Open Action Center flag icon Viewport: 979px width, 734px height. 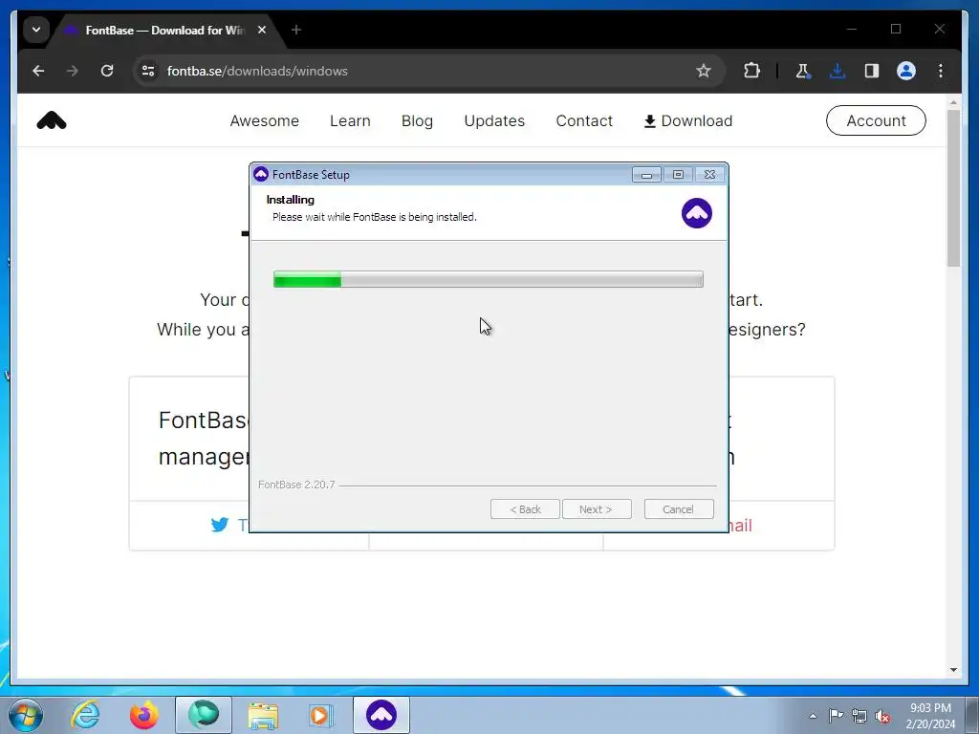[836, 716]
